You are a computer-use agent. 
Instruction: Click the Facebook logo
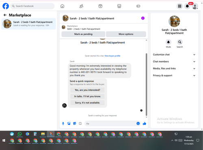point(6,6)
